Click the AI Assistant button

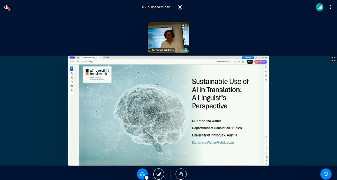click(261, 62)
